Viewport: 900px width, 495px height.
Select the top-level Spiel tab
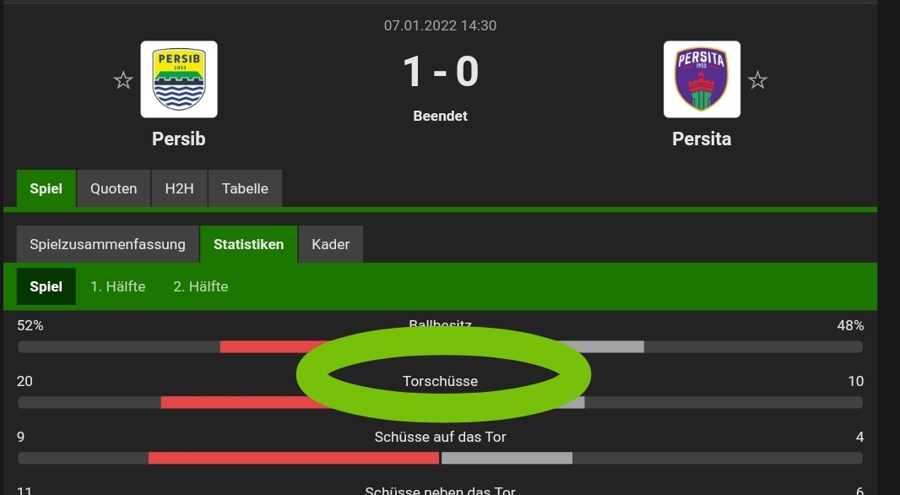point(46,188)
